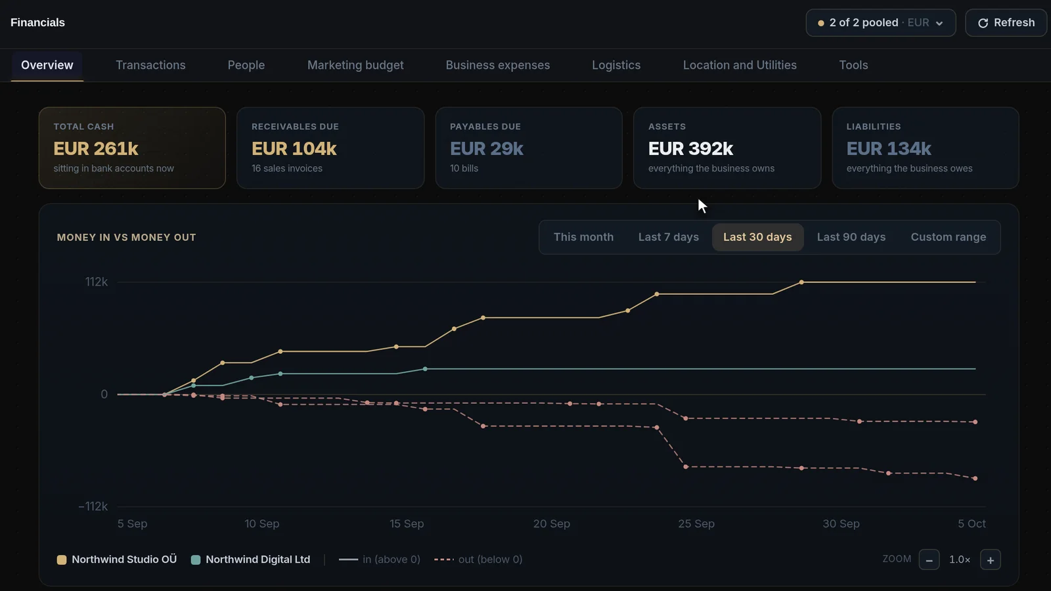Select the This month range
Image resolution: width=1051 pixels, height=591 pixels.
[583, 237]
